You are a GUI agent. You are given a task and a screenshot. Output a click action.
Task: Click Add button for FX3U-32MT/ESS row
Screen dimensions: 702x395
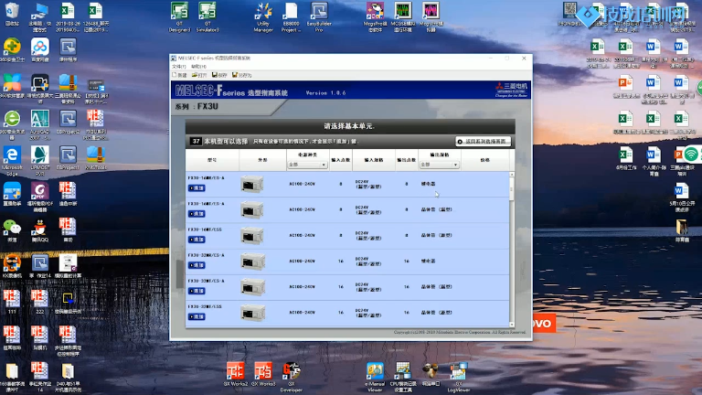pyautogui.click(x=197, y=316)
